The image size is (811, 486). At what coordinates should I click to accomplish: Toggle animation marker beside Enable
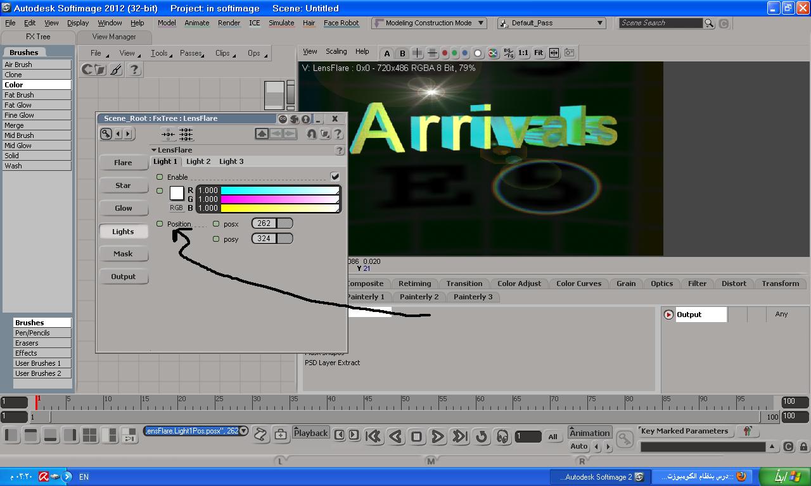pyautogui.click(x=160, y=177)
